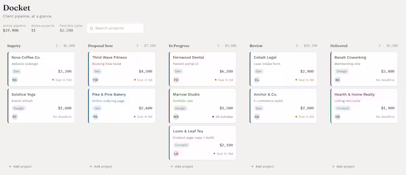Click the 2d overdue status on Marrow Studio
406x175 pixels.
(x=223, y=117)
